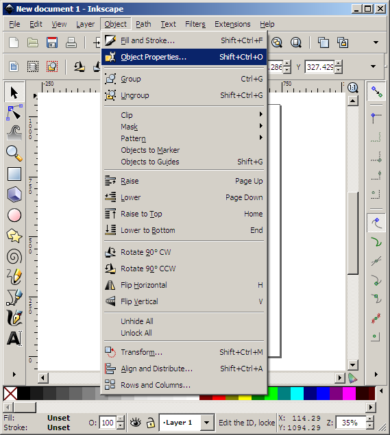Click the Open folder icon

pyautogui.click(x=33, y=42)
